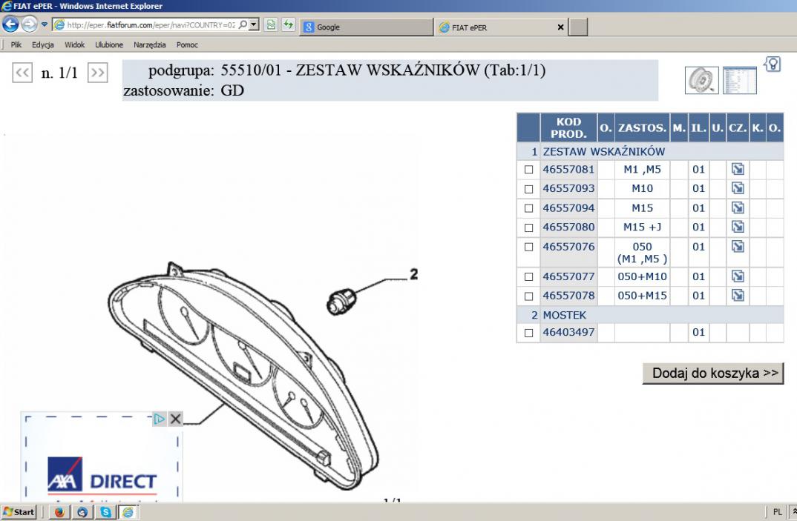
Task: Click the lightbulb help icon
Action: [x=772, y=64]
